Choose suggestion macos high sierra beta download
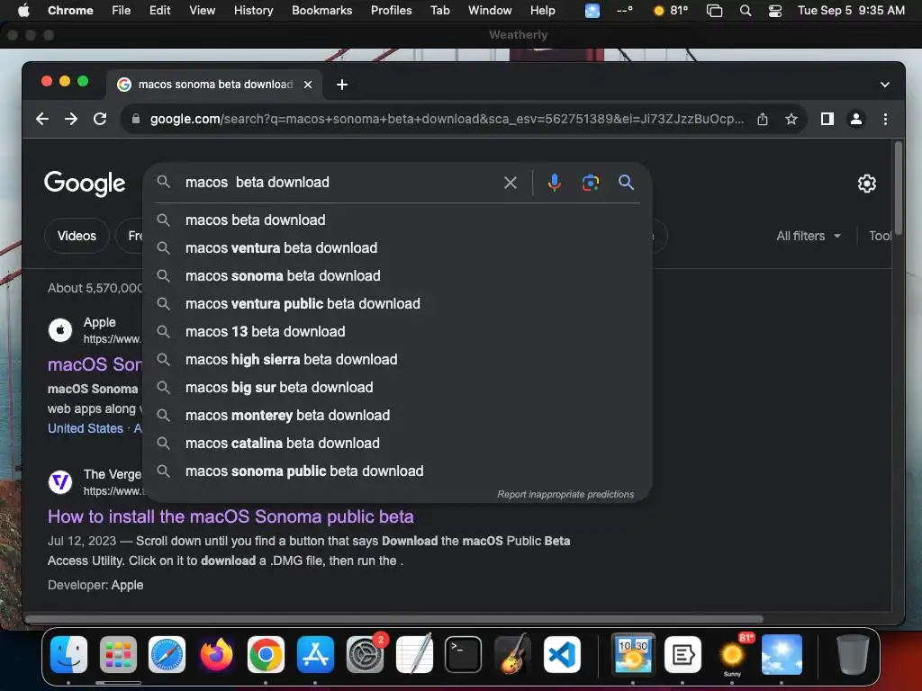The width and height of the screenshot is (922, 691). [397, 360]
